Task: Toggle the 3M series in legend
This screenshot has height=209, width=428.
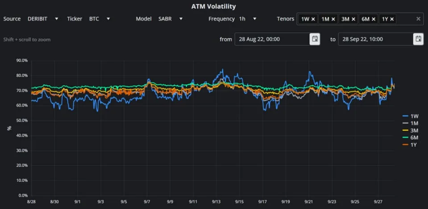Action: click(x=410, y=130)
